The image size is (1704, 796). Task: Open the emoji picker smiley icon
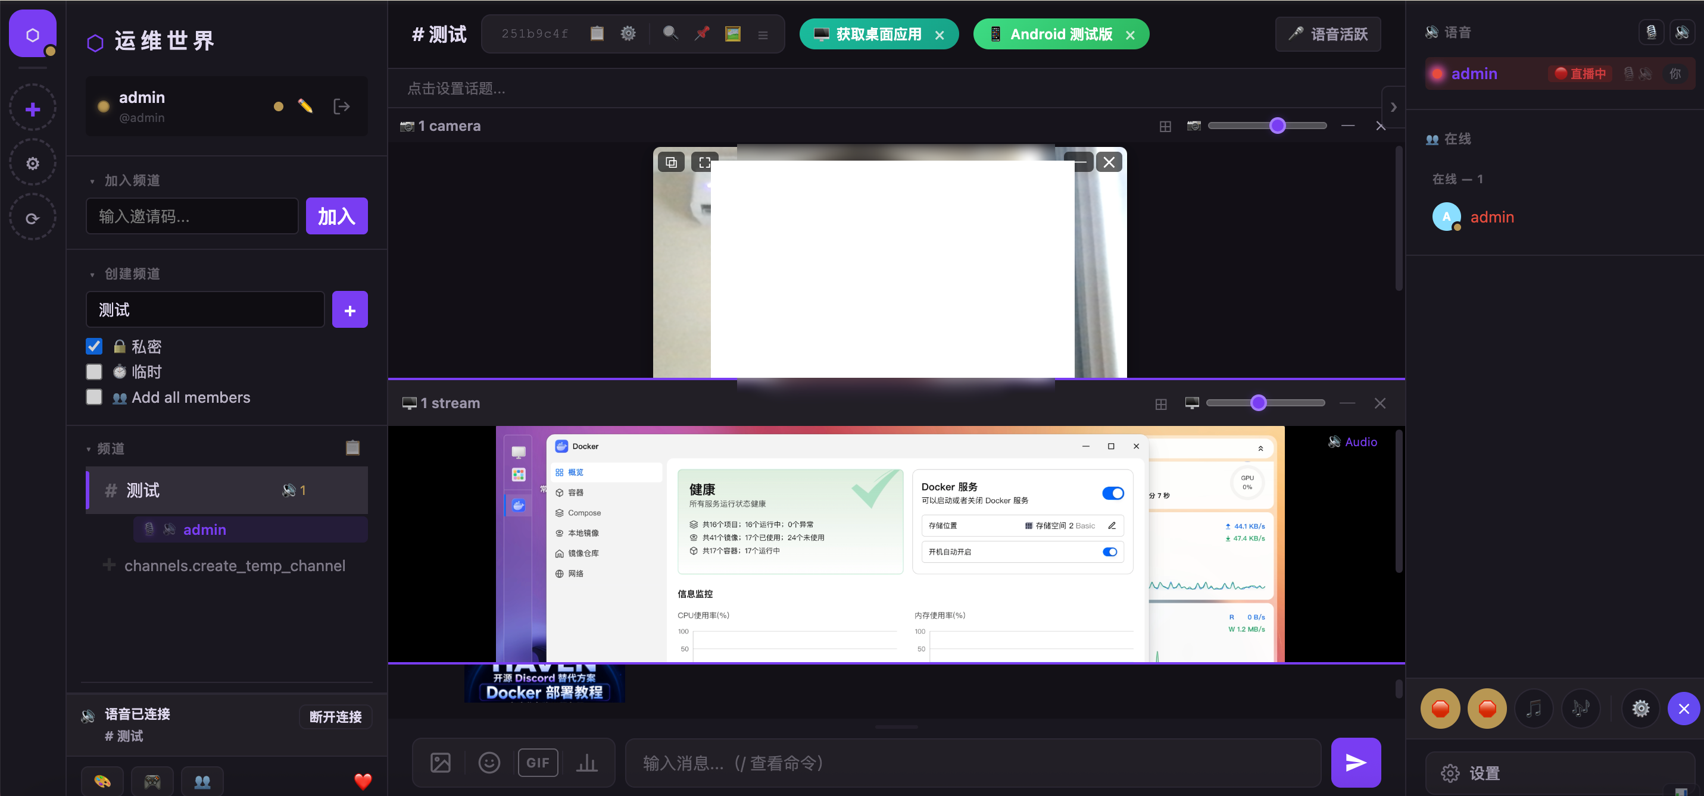(489, 762)
